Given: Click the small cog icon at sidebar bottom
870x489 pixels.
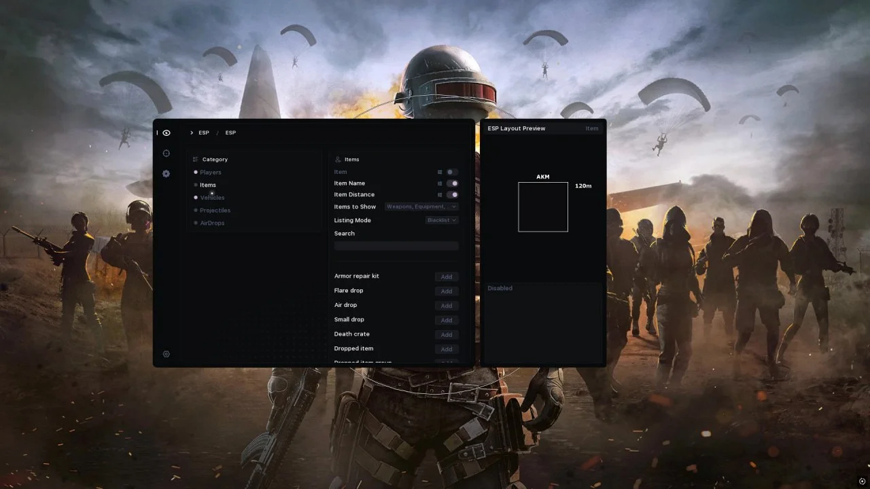Looking at the screenshot, I should click(x=167, y=354).
